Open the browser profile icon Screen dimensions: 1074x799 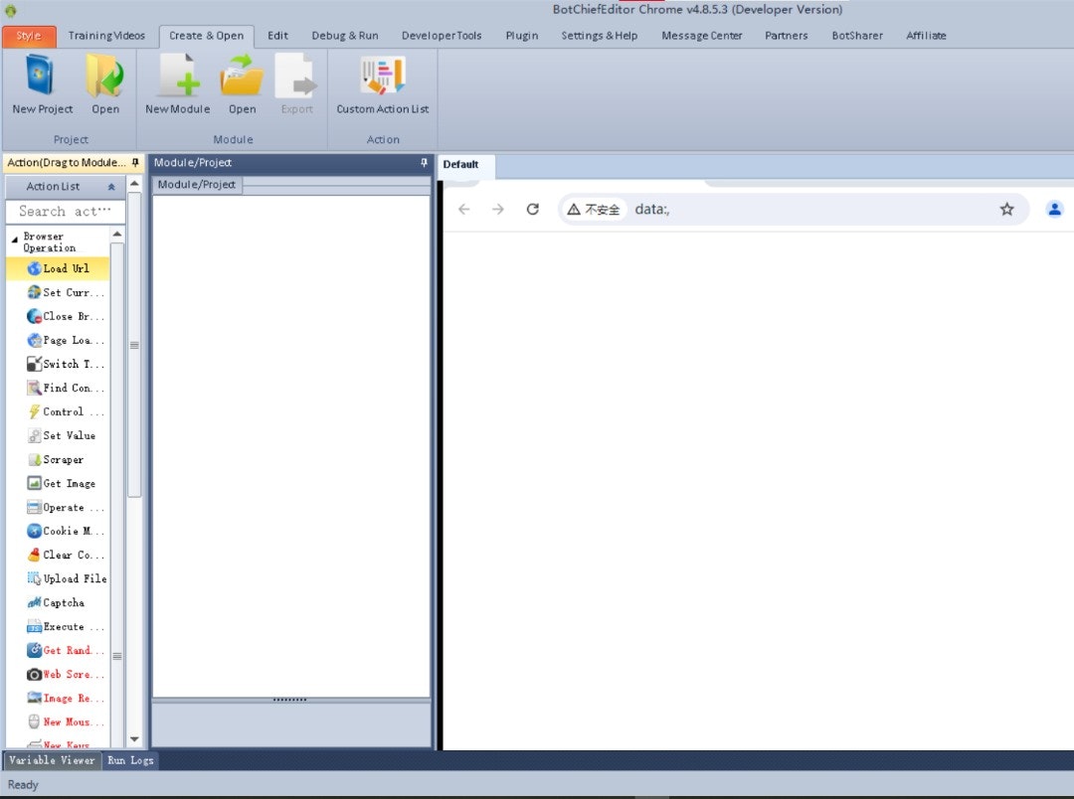tap(1054, 209)
